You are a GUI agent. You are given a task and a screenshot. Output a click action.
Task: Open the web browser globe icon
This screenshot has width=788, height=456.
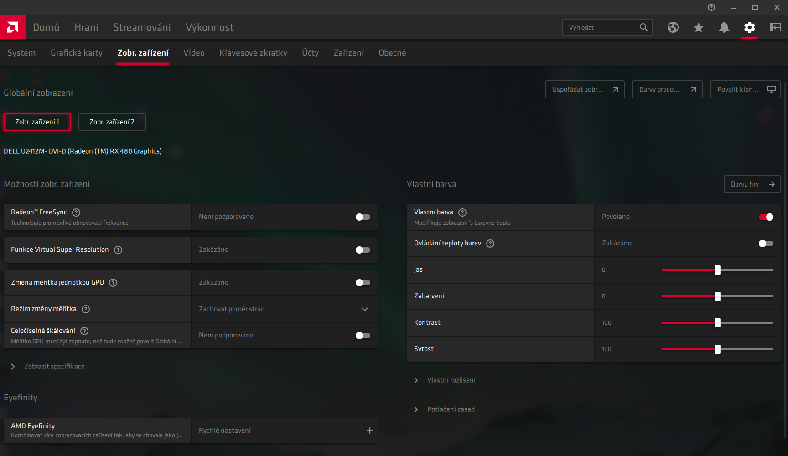pyautogui.click(x=673, y=27)
